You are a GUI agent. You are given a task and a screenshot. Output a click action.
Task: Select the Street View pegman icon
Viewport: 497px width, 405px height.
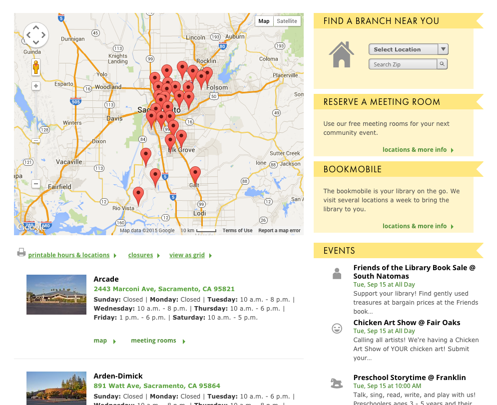pyautogui.click(x=36, y=67)
